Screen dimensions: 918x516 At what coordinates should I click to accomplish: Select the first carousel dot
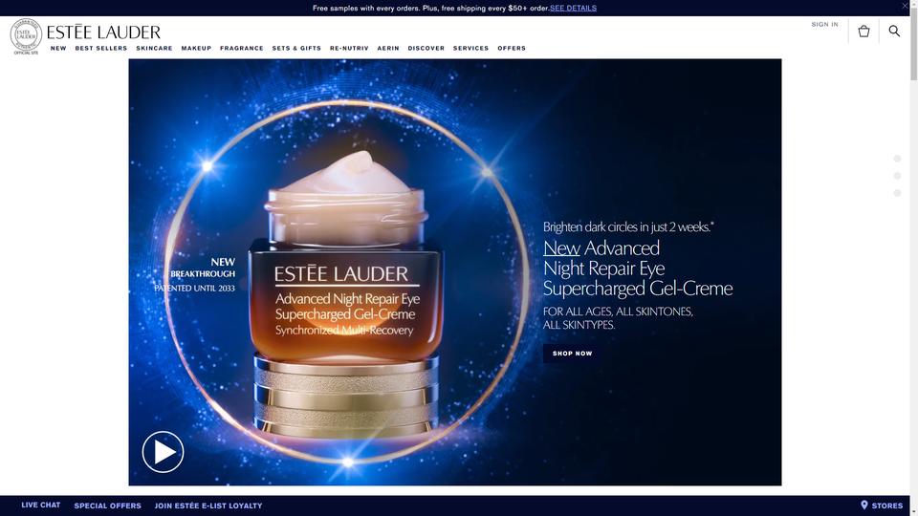[x=897, y=159]
